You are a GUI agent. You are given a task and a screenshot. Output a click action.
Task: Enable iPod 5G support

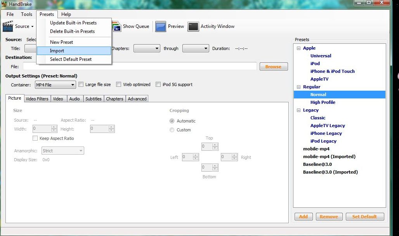pos(158,84)
